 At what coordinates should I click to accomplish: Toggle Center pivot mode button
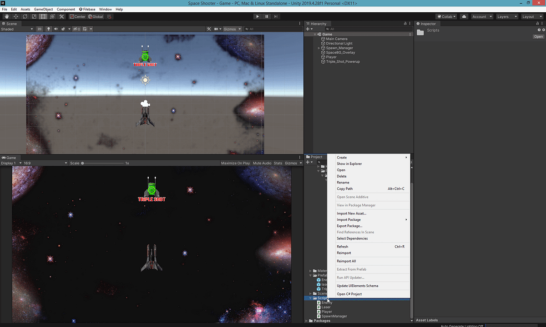[77, 16]
